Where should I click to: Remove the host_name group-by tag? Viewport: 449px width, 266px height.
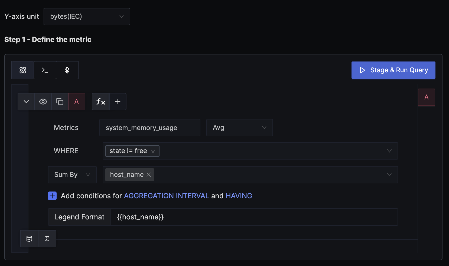pyautogui.click(x=149, y=175)
